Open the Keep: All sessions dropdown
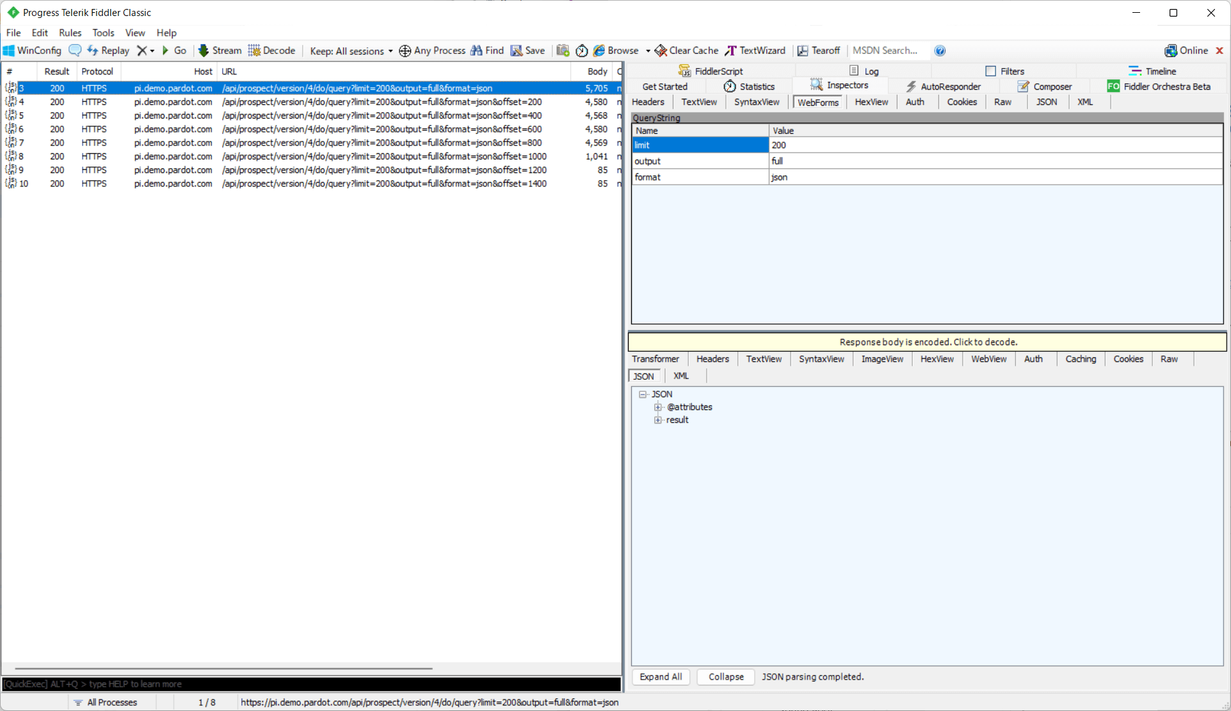 (x=351, y=51)
